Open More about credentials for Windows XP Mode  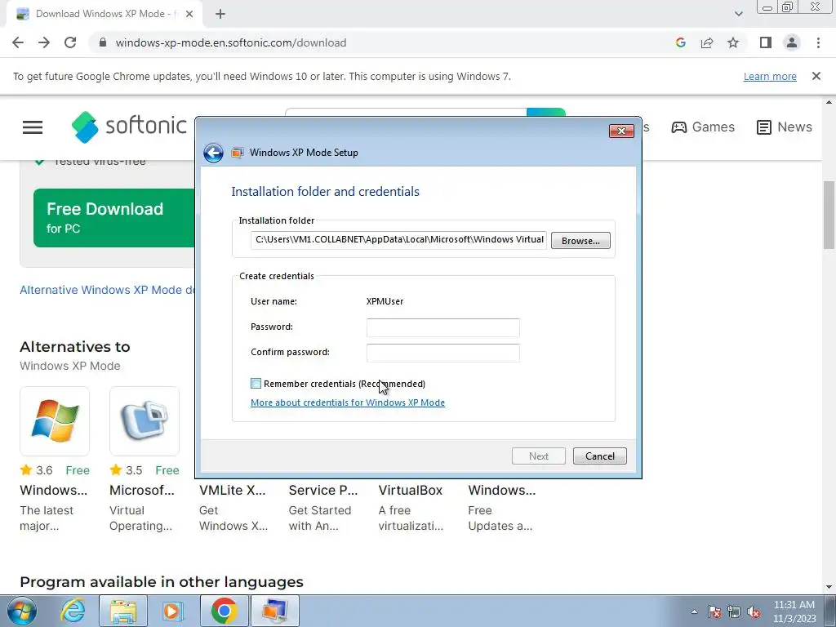[x=348, y=402]
